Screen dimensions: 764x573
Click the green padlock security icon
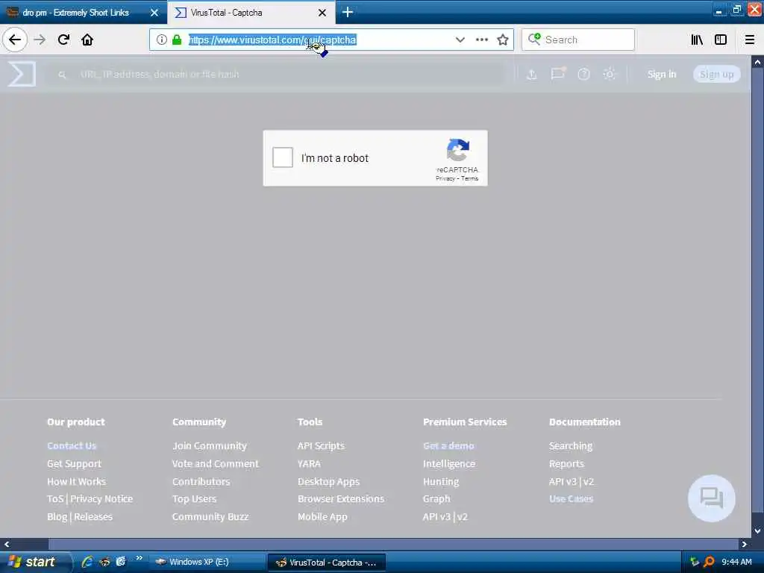tap(177, 40)
